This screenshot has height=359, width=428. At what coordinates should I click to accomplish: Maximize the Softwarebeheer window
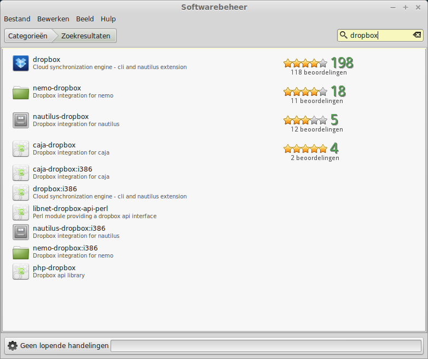406,7
